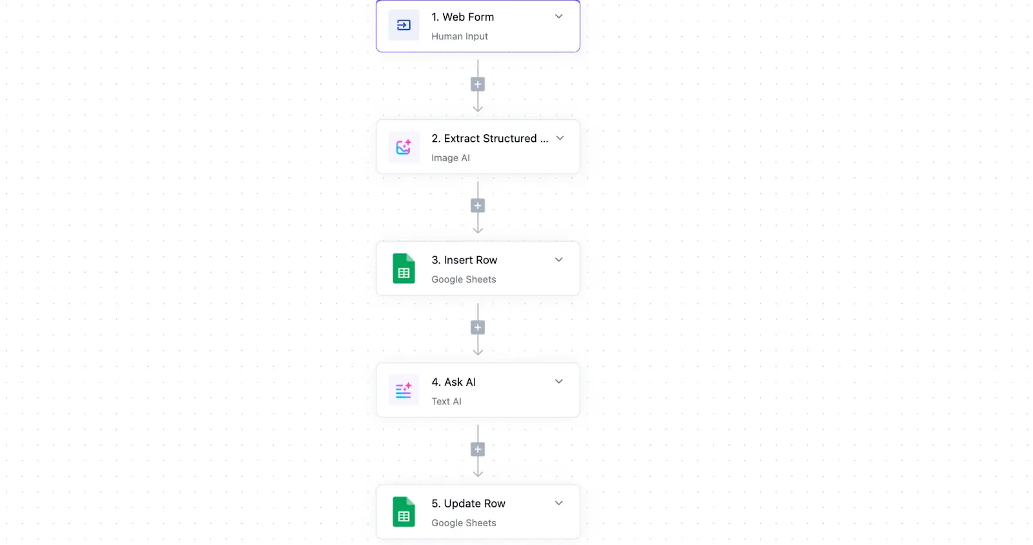The image size is (1033, 545).
Task: Click the plus icon below Insert Row
Action: [x=478, y=327]
